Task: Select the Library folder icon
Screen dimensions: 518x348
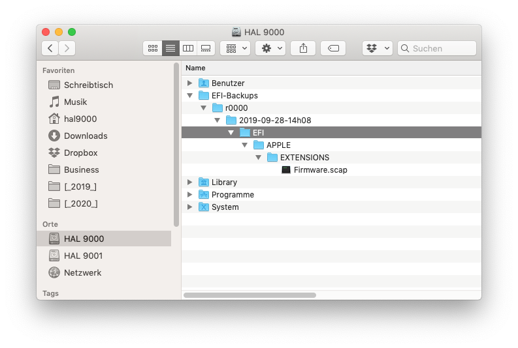Action: click(x=204, y=182)
